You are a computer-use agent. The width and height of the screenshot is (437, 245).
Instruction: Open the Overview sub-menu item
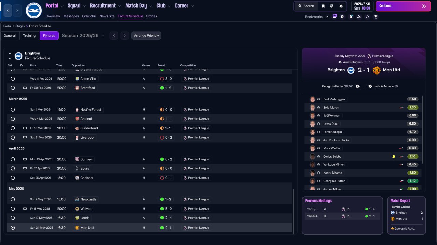pyautogui.click(x=53, y=16)
